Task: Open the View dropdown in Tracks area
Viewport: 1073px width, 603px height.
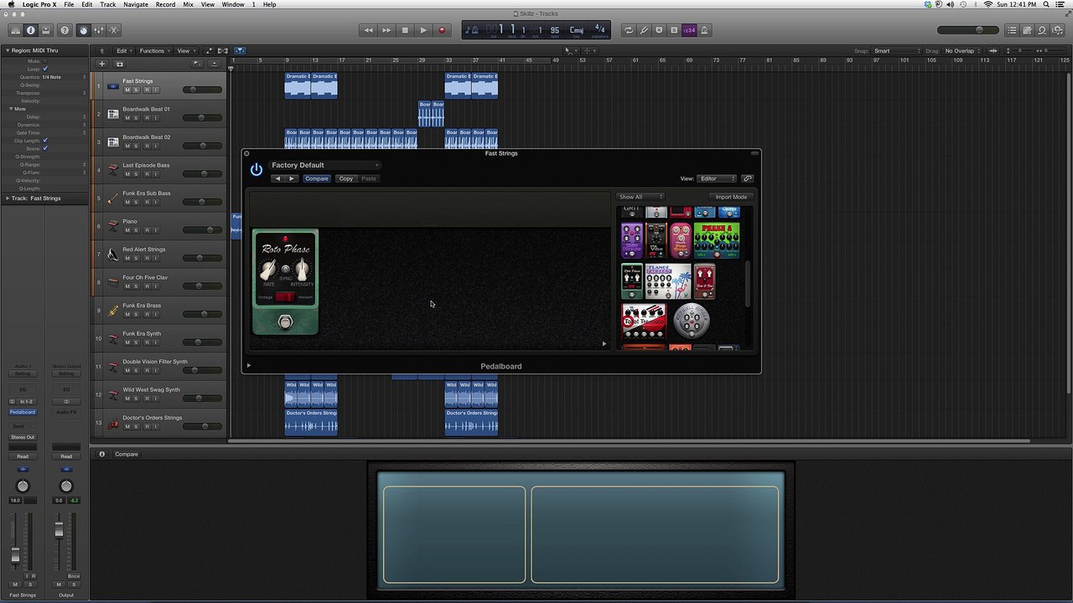Action: click(185, 50)
